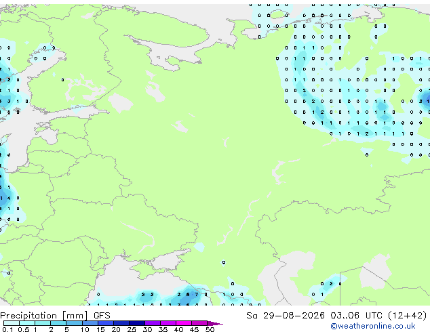Select the 0.5–1 mm legend swatch

click(x=27, y=323)
